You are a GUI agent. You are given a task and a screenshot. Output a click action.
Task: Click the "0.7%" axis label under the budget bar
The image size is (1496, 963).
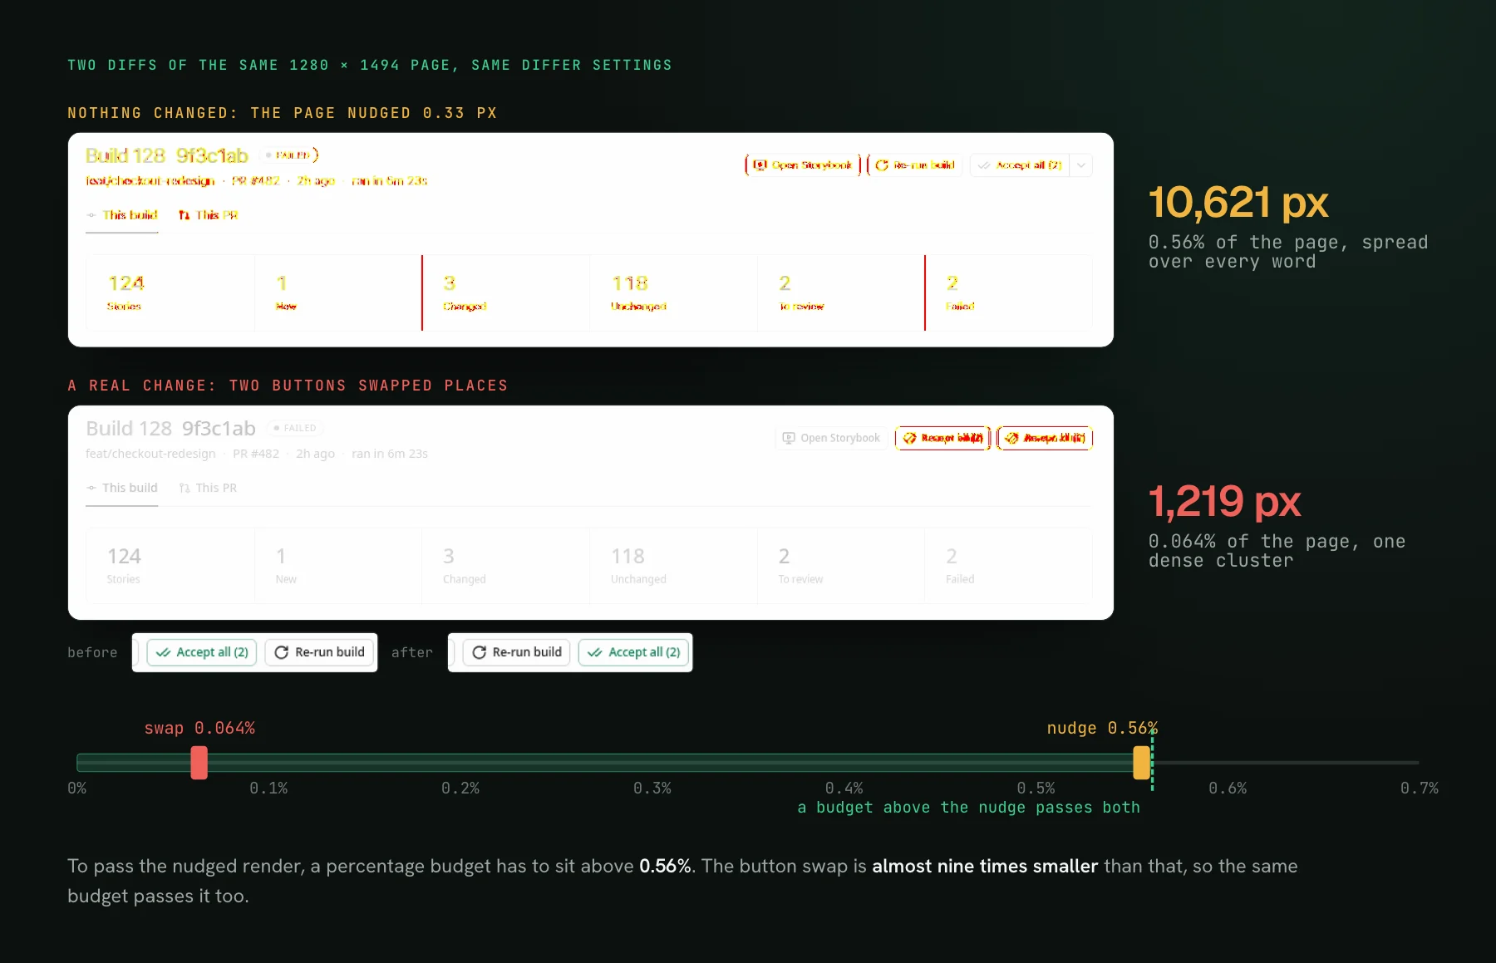[1420, 788]
